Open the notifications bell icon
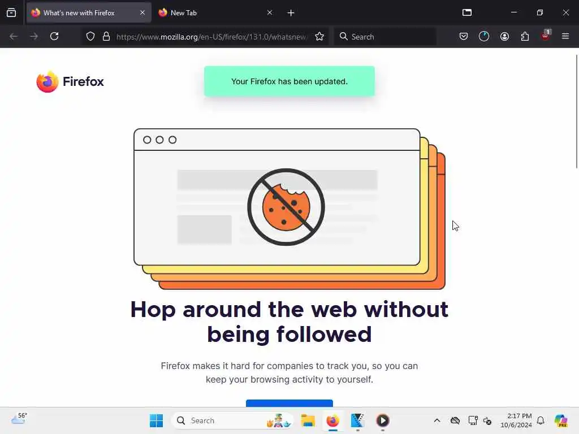The height and width of the screenshot is (434, 579). tap(541, 420)
